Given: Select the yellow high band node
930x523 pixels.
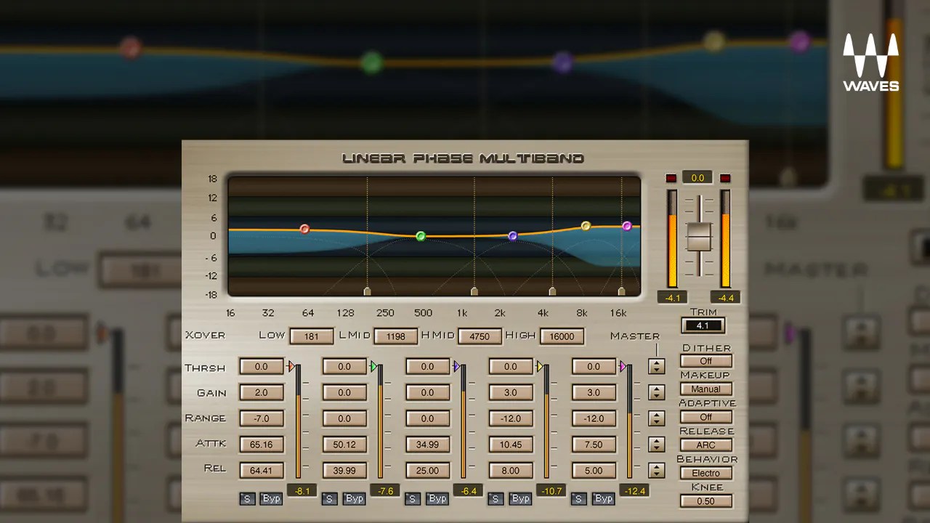Looking at the screenshot, I should click(586, 226).
